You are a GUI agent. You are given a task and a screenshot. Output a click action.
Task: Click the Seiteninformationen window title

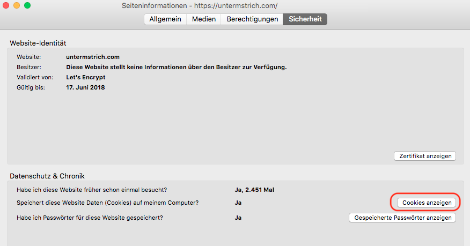(x=200, y=6)
